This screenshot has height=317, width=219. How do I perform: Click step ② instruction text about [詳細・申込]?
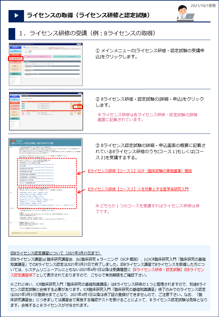[150, 102]
